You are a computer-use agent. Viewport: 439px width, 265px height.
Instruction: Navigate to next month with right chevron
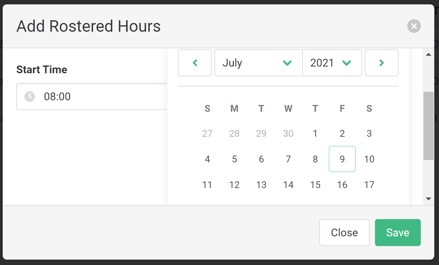pyautogui.click(x=381, y=63)
